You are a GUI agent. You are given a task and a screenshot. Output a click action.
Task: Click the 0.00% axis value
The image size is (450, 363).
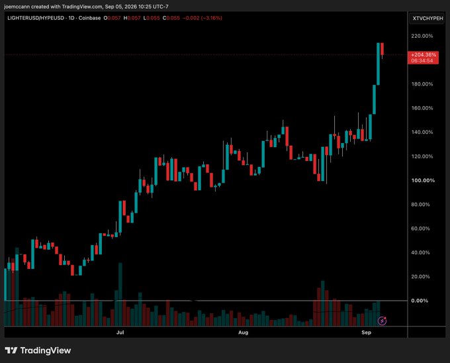(420, 301)
